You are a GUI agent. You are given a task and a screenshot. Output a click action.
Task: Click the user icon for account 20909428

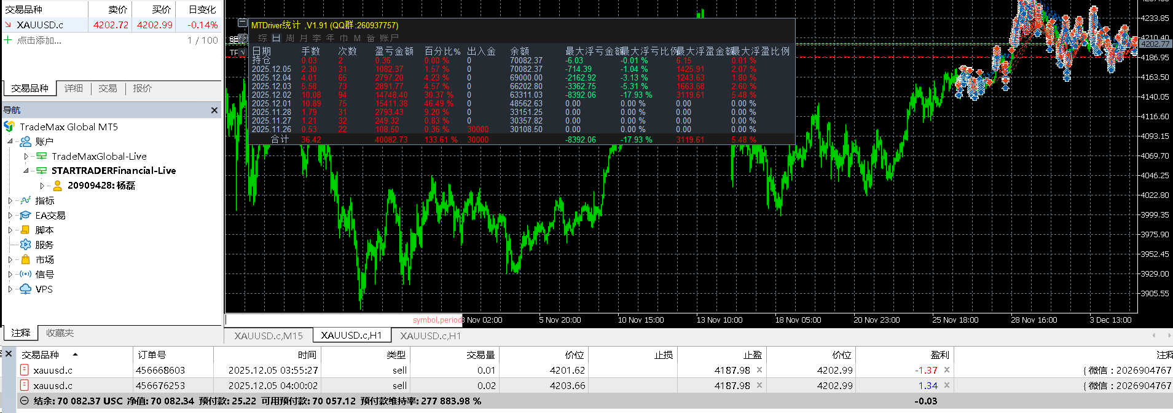tap(58, 185)
